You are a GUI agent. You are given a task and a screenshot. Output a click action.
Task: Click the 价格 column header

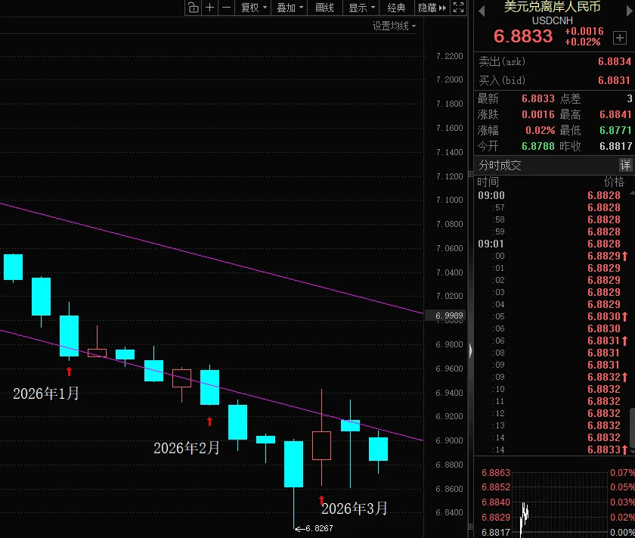tap(615, 182)
